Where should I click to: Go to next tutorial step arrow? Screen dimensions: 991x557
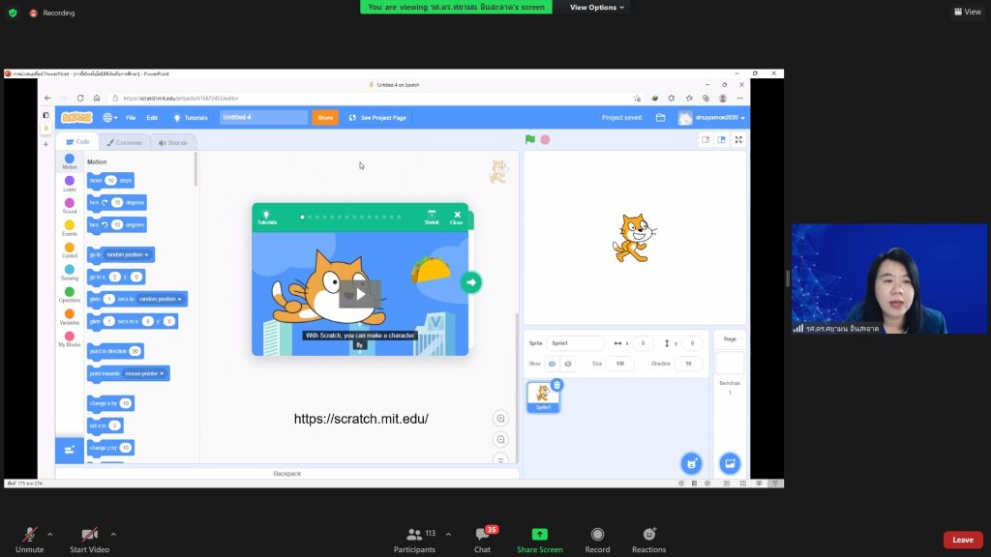click(x=471, y=282)
